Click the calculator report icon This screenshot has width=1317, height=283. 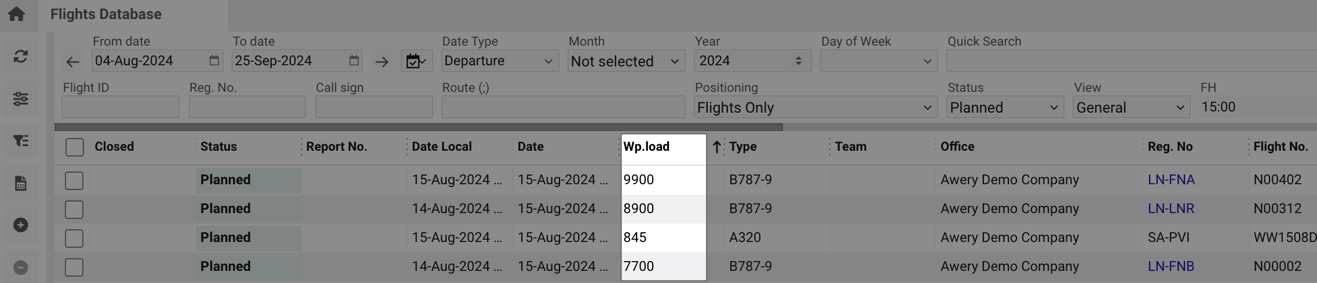tap(21, 184)
